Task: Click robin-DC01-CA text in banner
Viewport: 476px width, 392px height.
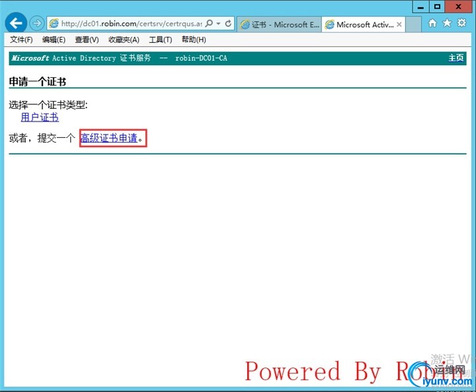Action: pyautogui.click(x=201, y=58)
